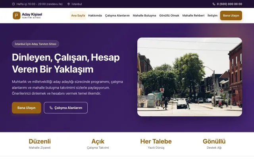The image size is (254, 159).
Task: Click the street photo in hero
Action: tap(190, 77)
